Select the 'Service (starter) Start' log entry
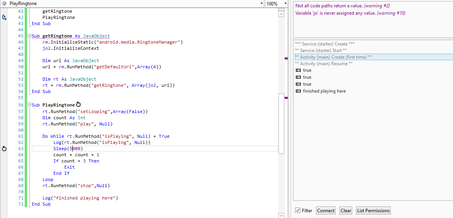The height and width of the screenshot is (218, 453). coord(321,51)
